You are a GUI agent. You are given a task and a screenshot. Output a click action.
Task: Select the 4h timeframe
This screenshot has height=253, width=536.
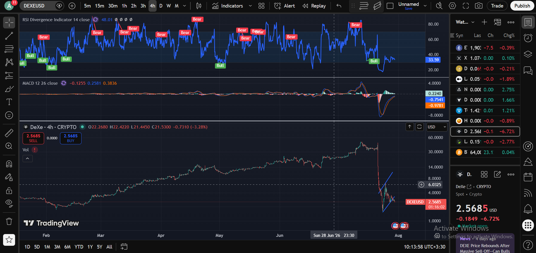(x=152, y=6)
